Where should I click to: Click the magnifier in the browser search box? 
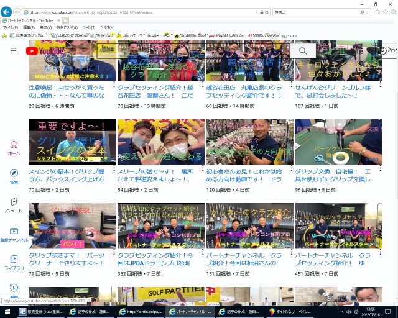pos(362,12)
